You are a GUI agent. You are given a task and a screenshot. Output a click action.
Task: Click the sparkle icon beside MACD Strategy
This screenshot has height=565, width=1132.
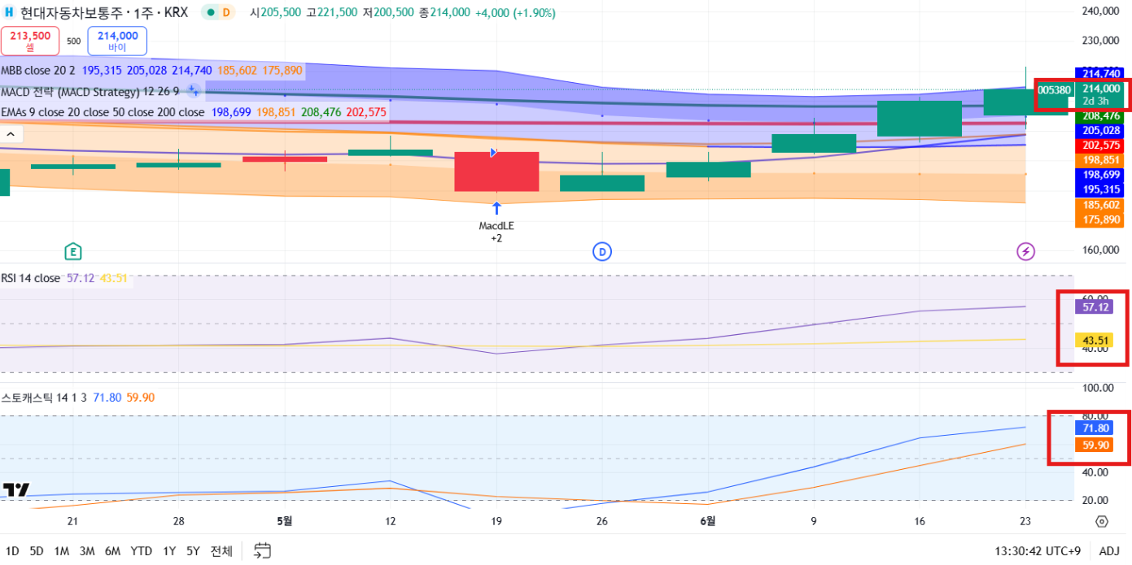coord(192,90)
